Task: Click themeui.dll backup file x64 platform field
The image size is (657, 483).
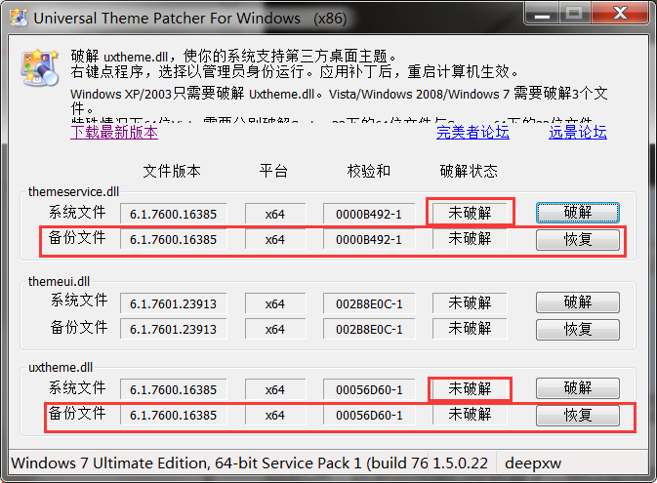Action: (x=275, y=329)
